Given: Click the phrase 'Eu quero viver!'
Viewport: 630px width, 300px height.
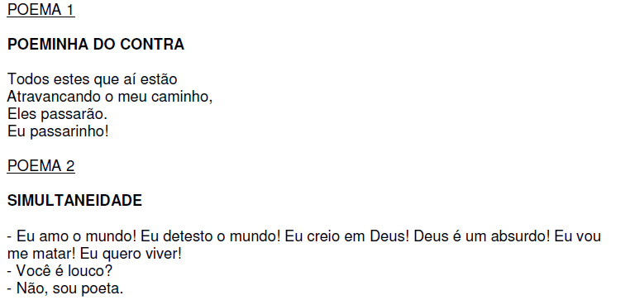Looking at the screenshot, I should tap(131, 254).
